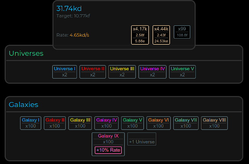Click the Galaxy III button
Screen dimensions: 249x164
pyautogui.click(x=80, y=123)
